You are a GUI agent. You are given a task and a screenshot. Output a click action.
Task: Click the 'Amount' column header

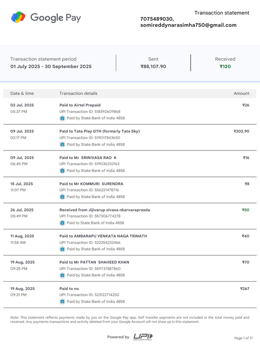(241, 94)
